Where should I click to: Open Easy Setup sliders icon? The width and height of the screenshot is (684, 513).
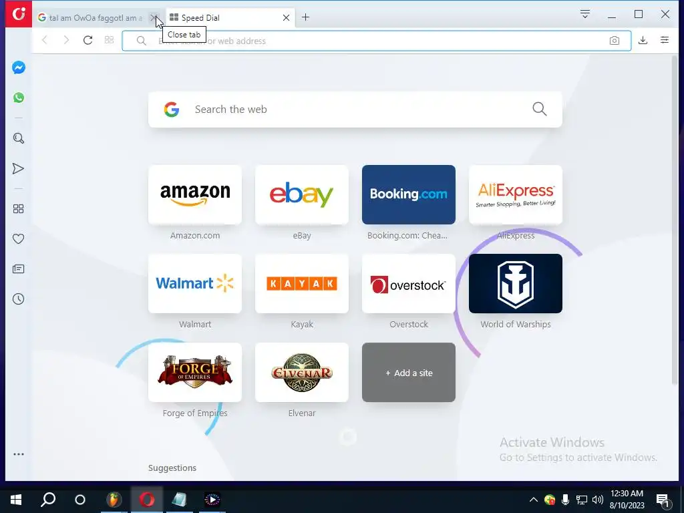pyautogui.click(x=665, y=40)
